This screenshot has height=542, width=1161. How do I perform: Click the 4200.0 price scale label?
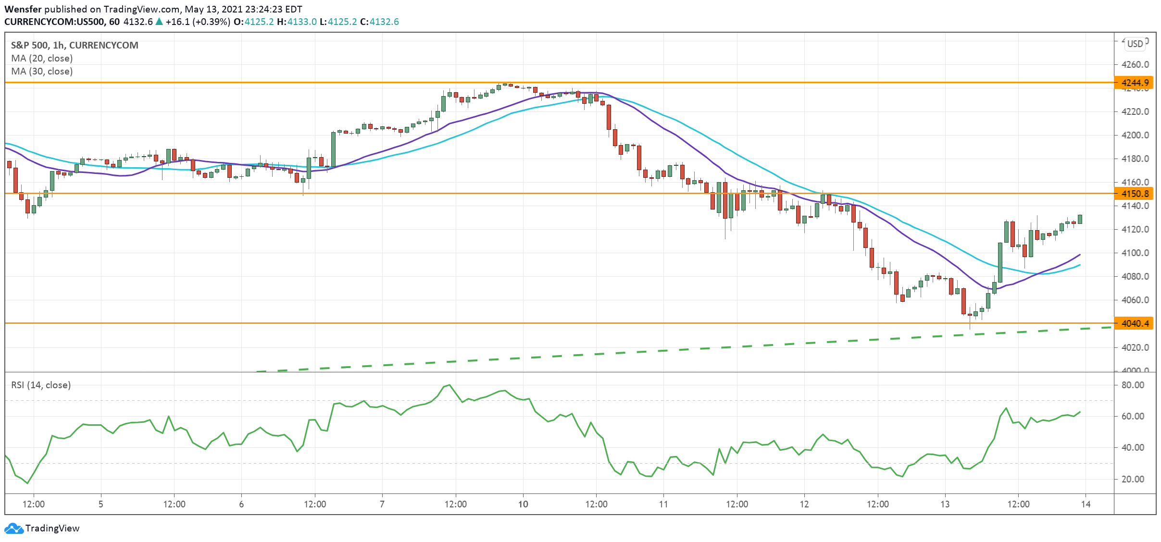coord(1135,135)
